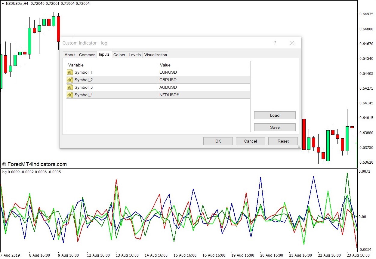Screen dimensions: 376x259
Task: Click the dialog resize grip corner
Action: [x=299, y=147]
